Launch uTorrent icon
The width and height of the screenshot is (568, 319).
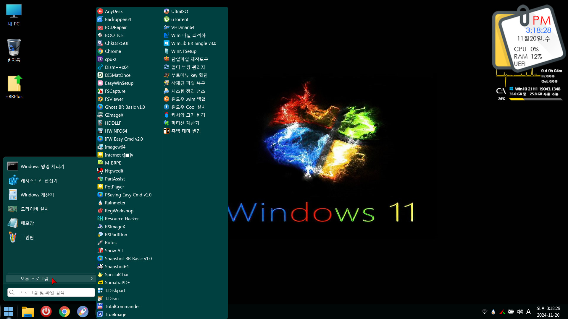[167, 19]
